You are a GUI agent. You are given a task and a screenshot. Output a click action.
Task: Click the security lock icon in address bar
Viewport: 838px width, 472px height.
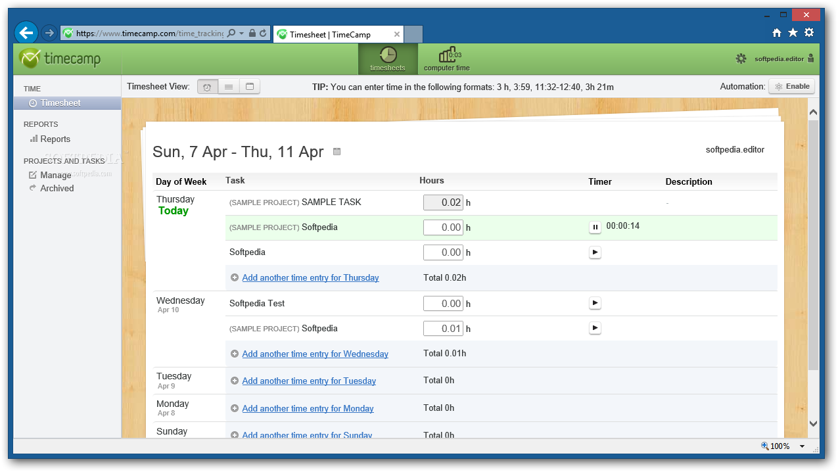click(x=252, y=33)
